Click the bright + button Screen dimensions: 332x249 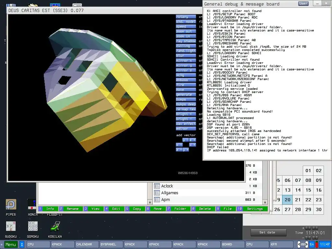click(186, 114)
